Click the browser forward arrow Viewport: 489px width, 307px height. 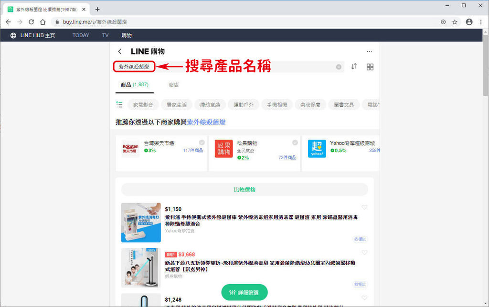20,22
